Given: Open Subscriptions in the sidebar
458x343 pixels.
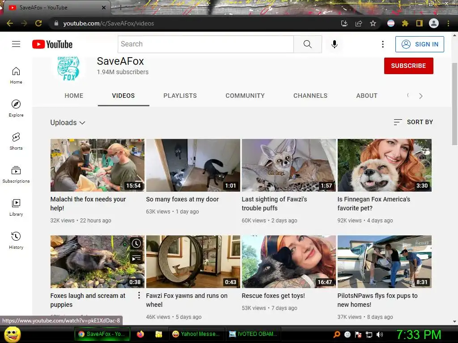Looking at the screenshot, I should (16, 175).
